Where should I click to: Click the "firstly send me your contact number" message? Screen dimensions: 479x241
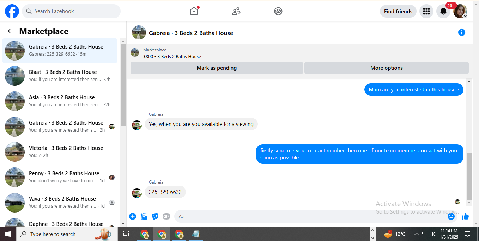pyautogui.click(x=360, y=154)
